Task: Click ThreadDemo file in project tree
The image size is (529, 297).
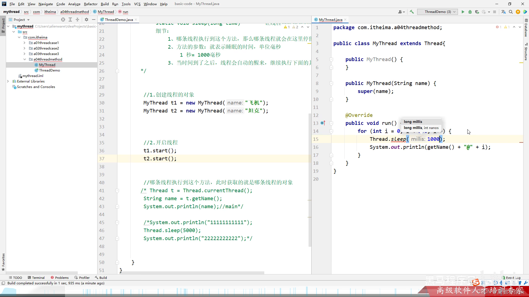Action: 49,70
